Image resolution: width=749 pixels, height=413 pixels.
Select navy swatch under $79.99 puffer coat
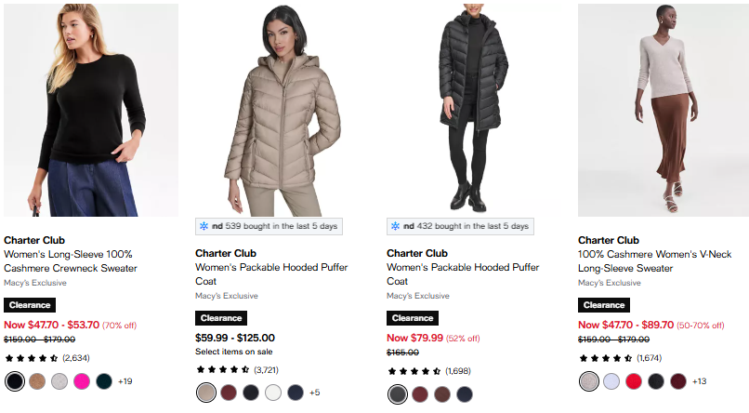[x=465, y=393]
